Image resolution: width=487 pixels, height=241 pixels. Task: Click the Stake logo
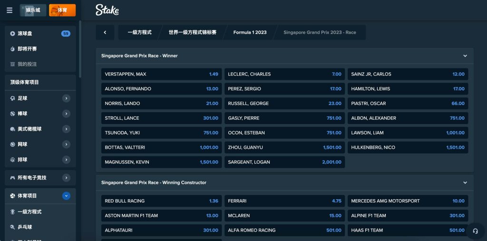pyautogui.click(x=107, y=10)
